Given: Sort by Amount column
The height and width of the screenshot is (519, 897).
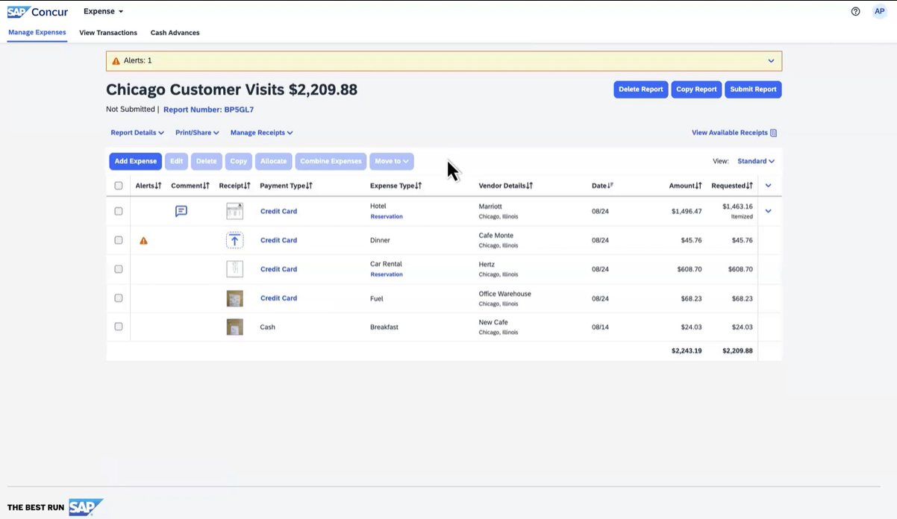Looking at the screenshot, I should pos(685,186).
